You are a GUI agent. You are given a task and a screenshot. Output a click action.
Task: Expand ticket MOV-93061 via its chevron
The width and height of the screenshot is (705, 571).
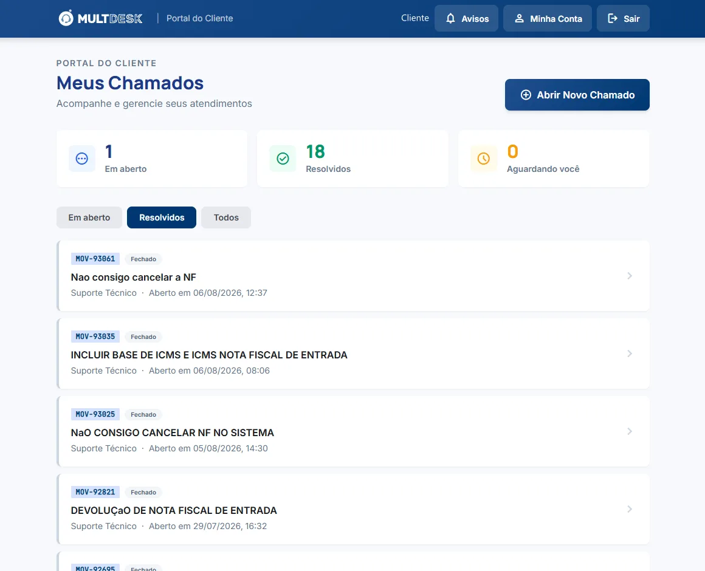tap(630, 276)
